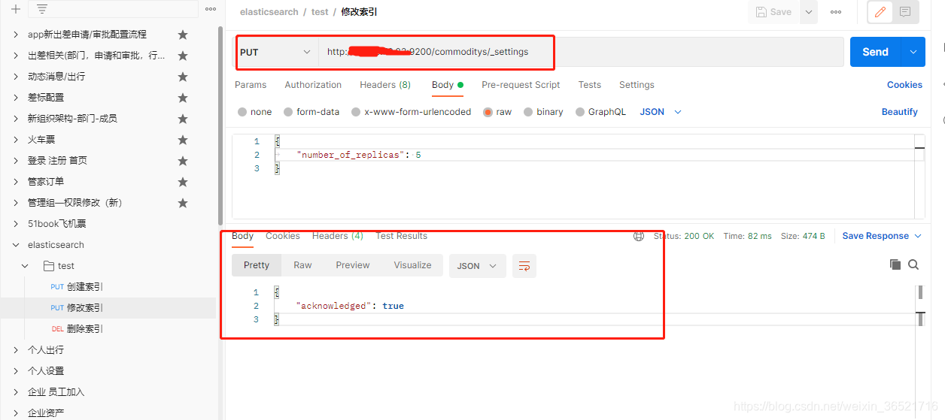This screenshot has width=945, height=420.
Task: Select none body type
Action: coord(242,112)
